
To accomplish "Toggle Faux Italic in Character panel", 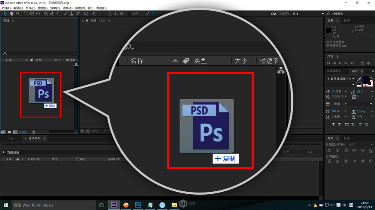I will pos(339,124).
